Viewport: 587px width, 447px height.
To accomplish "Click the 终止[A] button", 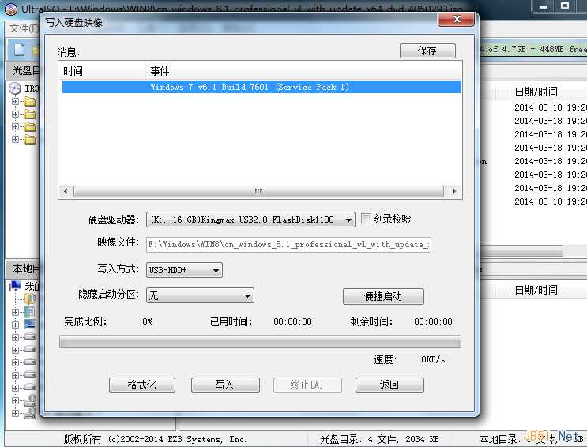I will click(x=307, y=385).
